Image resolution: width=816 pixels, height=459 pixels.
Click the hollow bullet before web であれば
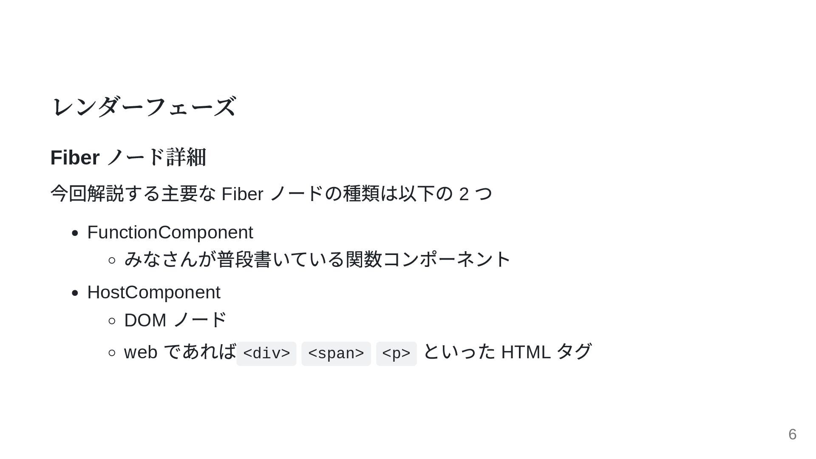(112, 353)
